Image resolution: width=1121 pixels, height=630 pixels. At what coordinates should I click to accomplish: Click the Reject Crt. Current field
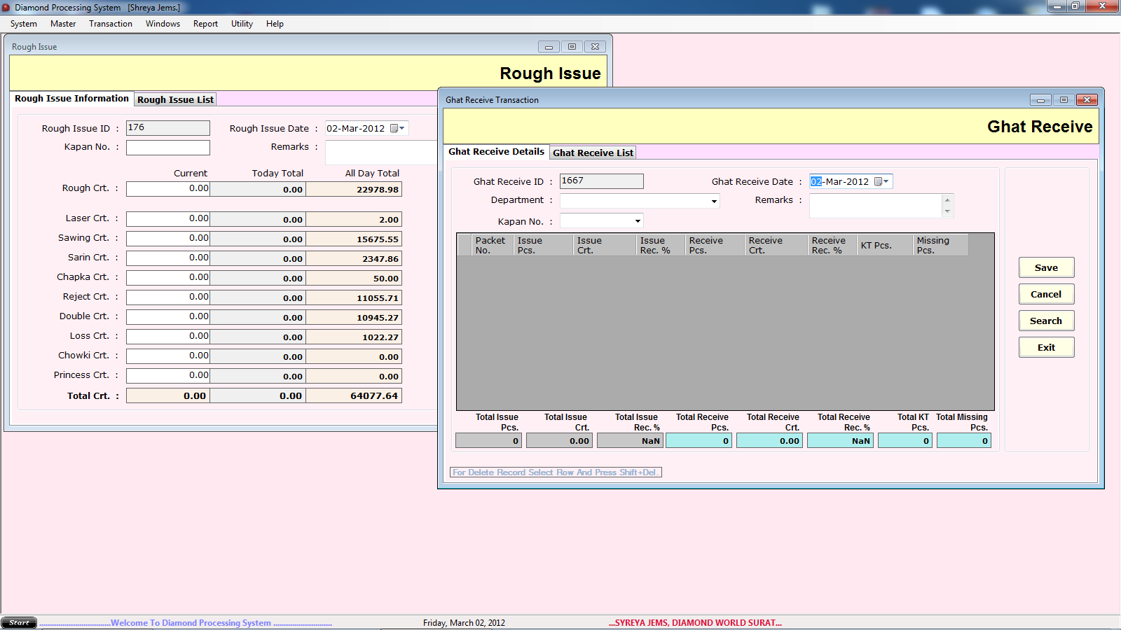click(x=168, y=297)
